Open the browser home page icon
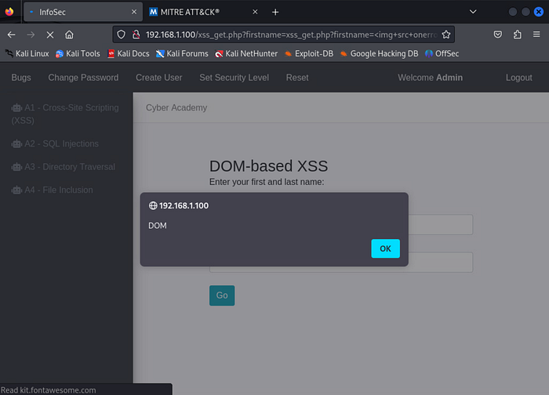This screenshot has height=395, width=549. click(69, 34)
